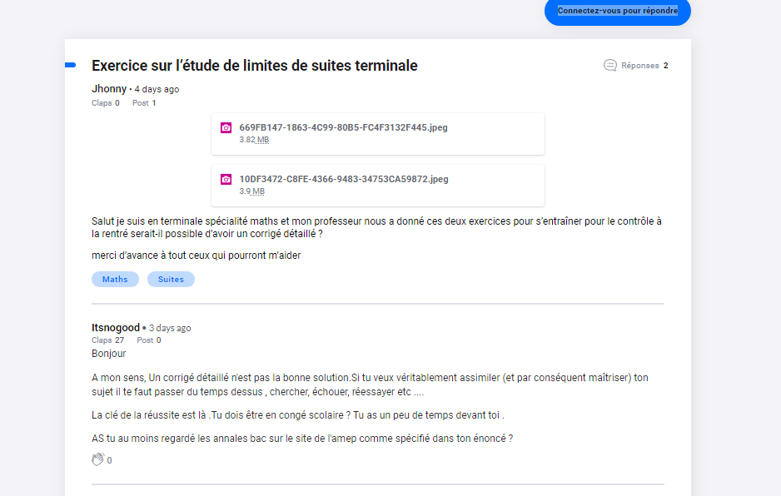Select the Maths tag
The image size is (781, 496).
[115, 280]
